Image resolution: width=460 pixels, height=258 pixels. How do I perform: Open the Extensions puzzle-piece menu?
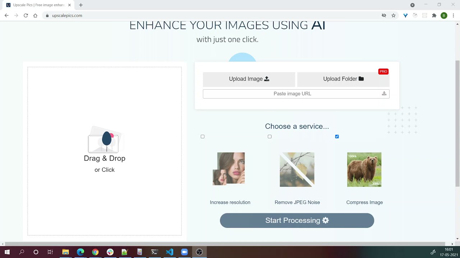click(434, 15)
